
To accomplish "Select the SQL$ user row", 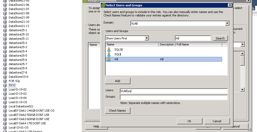I will 164,54.
